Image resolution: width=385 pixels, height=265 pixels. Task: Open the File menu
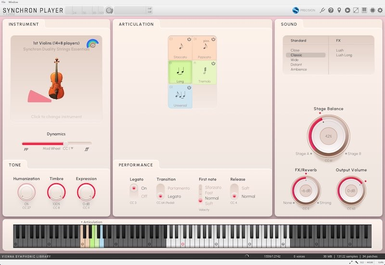(x=4, y=2)
